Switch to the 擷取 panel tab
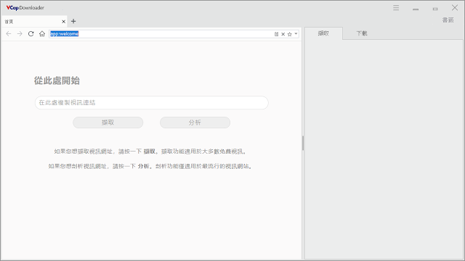Image resolution: width=465 pixels, height=261 pixels. point(323,33)
